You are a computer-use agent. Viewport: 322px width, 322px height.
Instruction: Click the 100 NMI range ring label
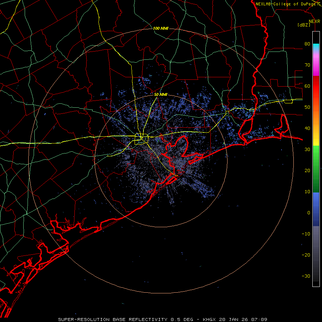(161, 28)
